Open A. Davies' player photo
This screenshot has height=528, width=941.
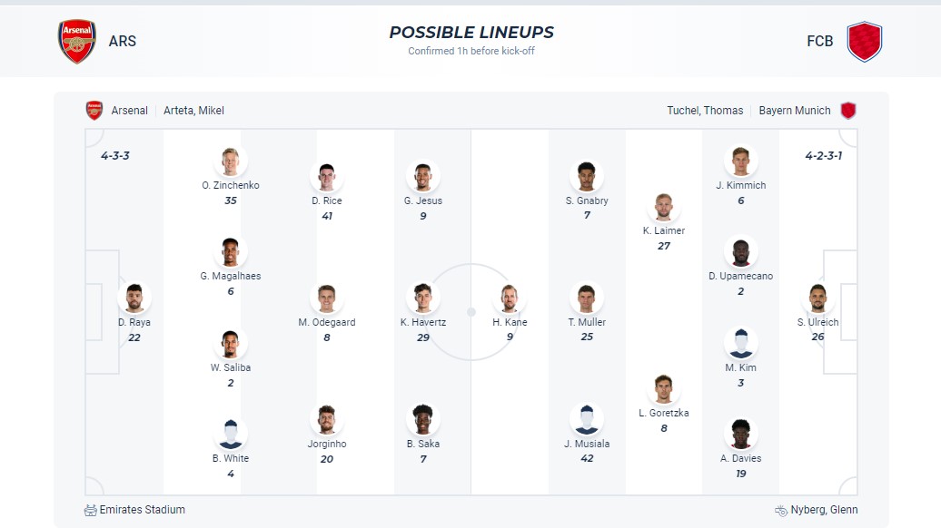pos(741,435)
